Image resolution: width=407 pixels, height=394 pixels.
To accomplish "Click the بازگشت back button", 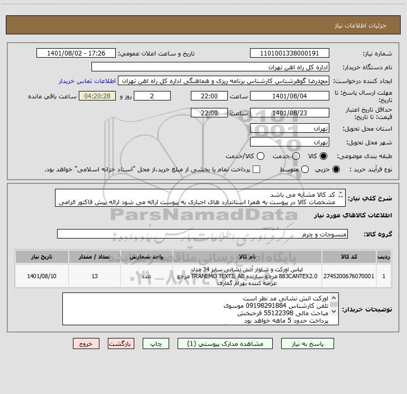I will pos(121,344).
